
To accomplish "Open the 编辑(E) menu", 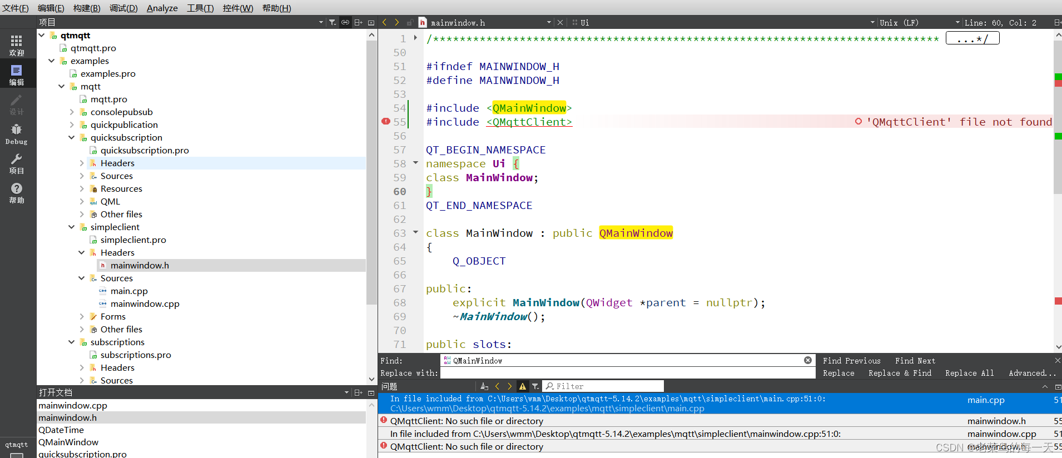I will (x=51, y=8).
